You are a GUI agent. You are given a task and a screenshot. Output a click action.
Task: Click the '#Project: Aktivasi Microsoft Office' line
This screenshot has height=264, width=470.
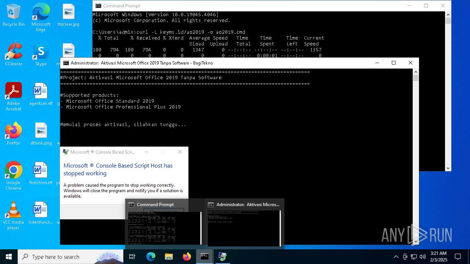coord(141,78)
